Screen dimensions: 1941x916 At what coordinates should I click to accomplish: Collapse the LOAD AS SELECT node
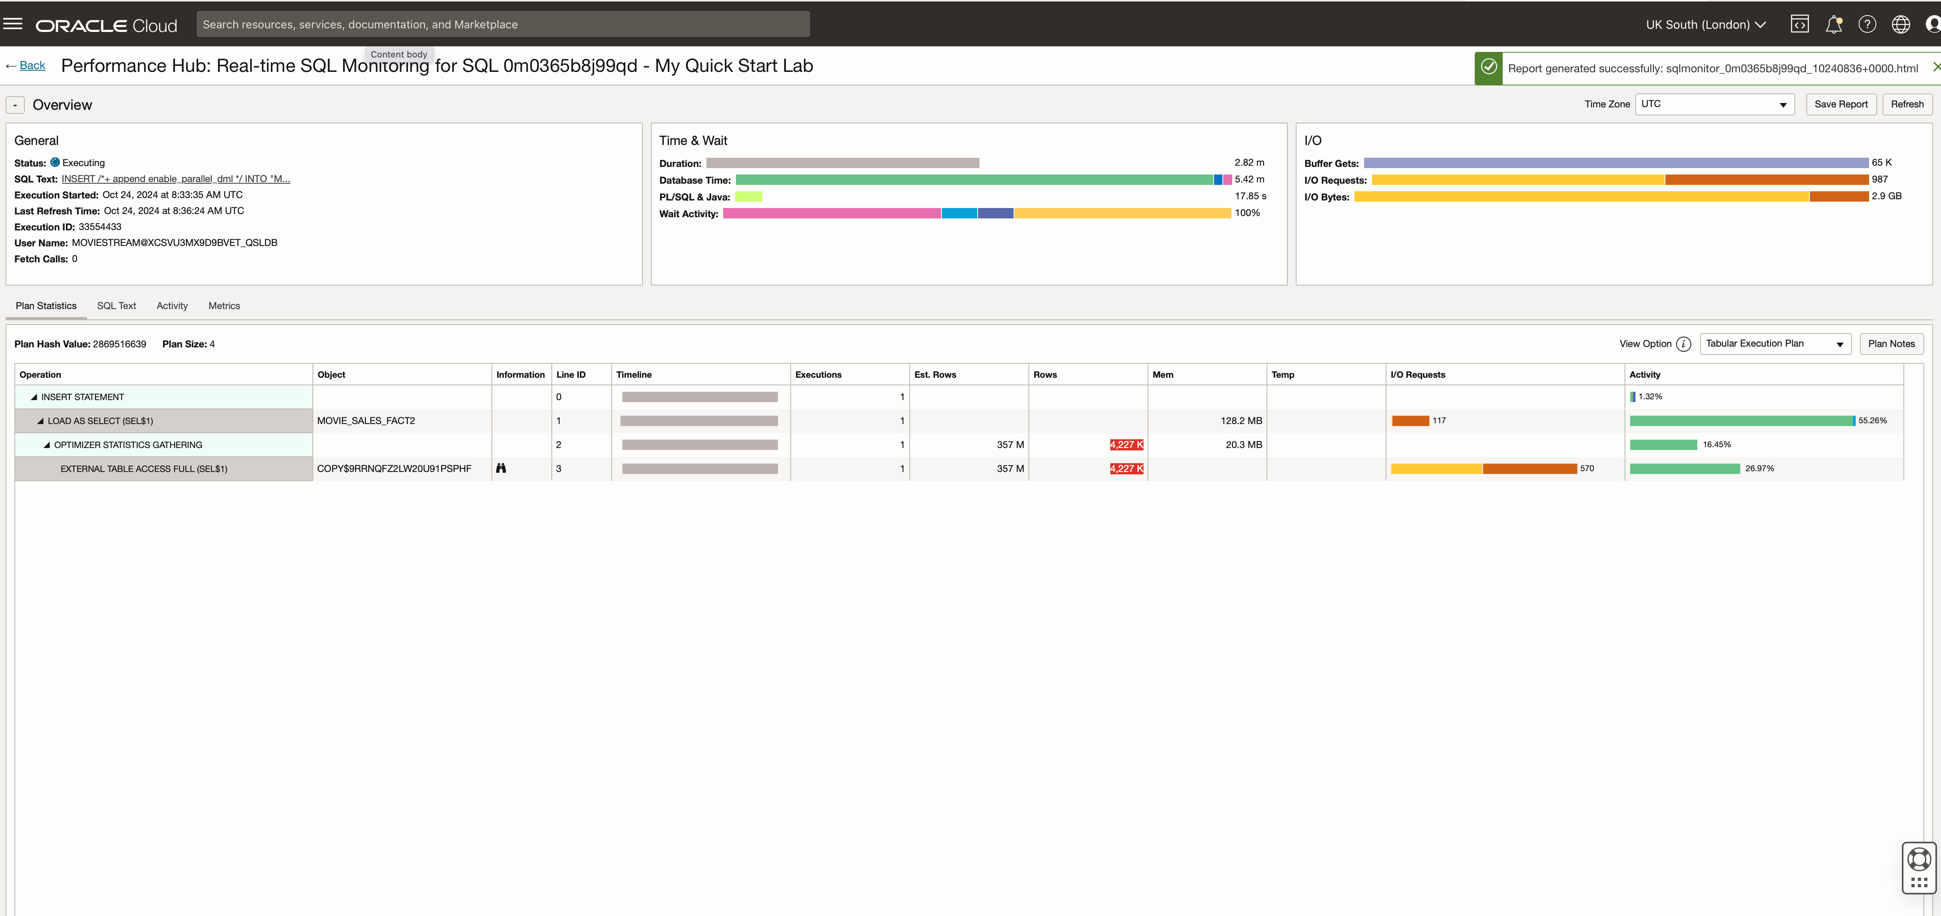click(x=41, y=421)
